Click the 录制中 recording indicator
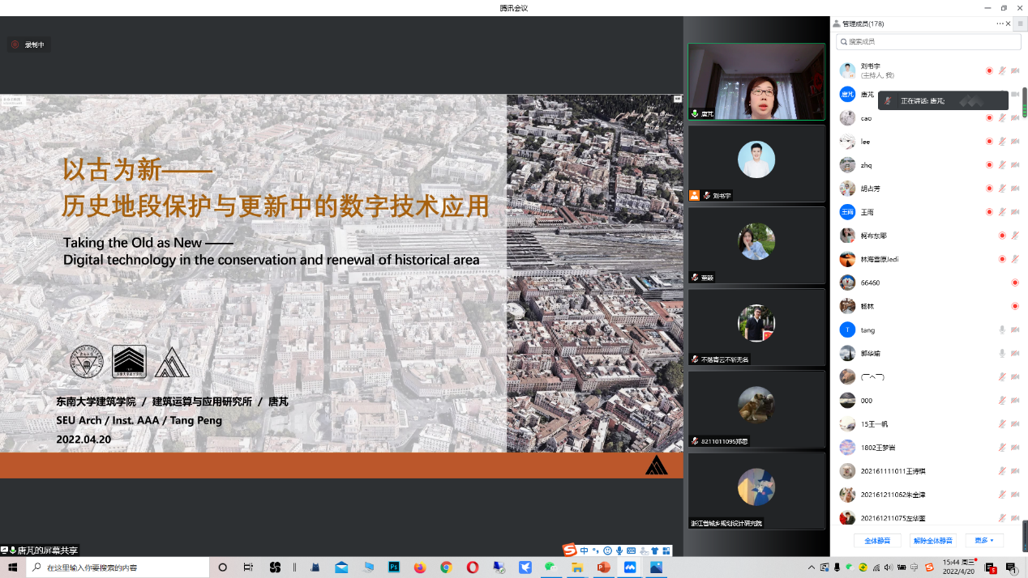This screenshot has height=578, width=1028. coord(28,45)
